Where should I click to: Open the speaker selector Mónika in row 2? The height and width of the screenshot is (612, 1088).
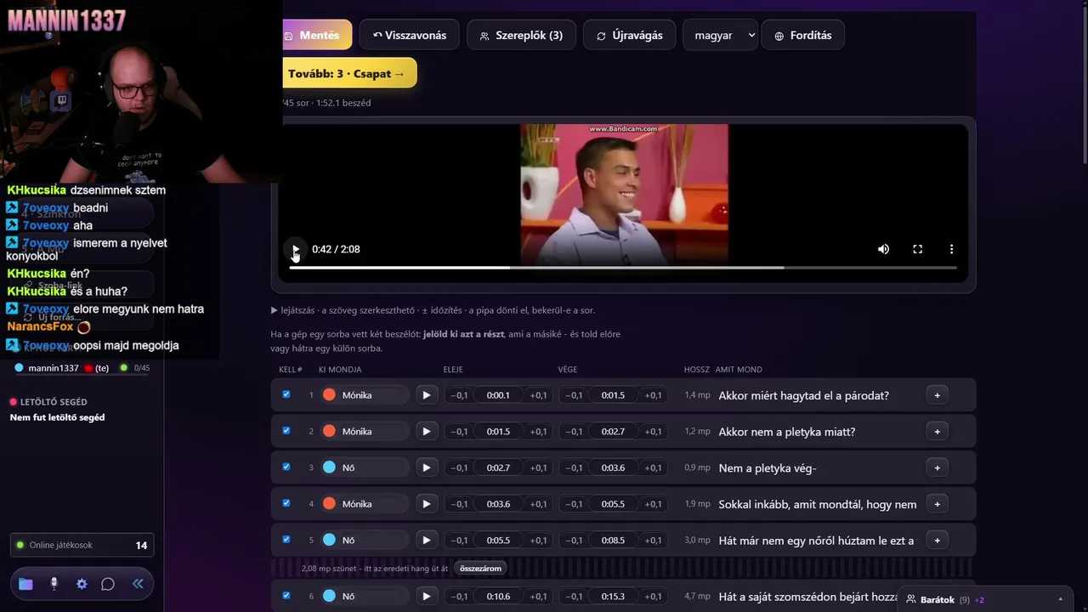[x=365, y=431]
